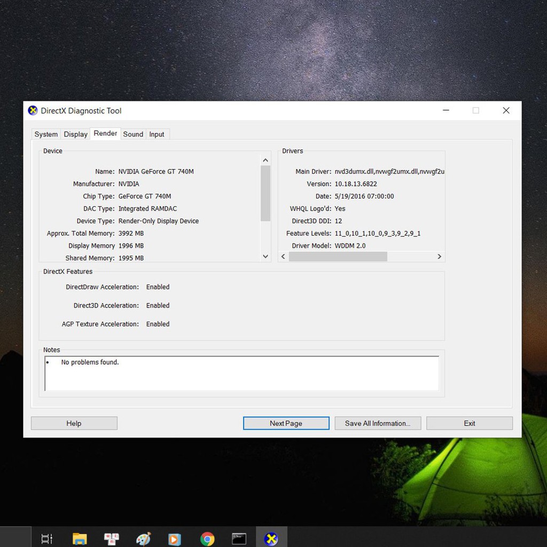Close the DirectX Diagnostic Tool window
Screen dimensions: 547x547
click(506, 111)
